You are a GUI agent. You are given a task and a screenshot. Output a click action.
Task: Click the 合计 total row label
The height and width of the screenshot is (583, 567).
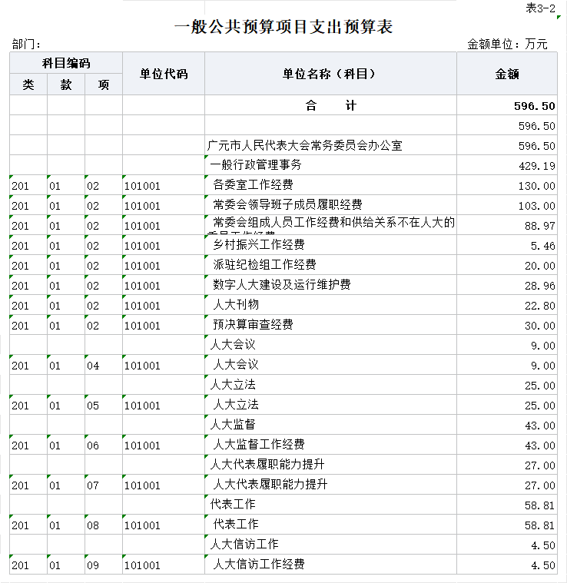(x=330, y=106)
